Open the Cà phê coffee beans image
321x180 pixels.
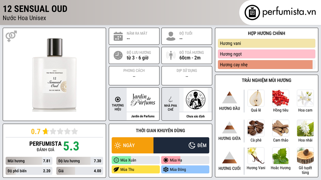256,128
